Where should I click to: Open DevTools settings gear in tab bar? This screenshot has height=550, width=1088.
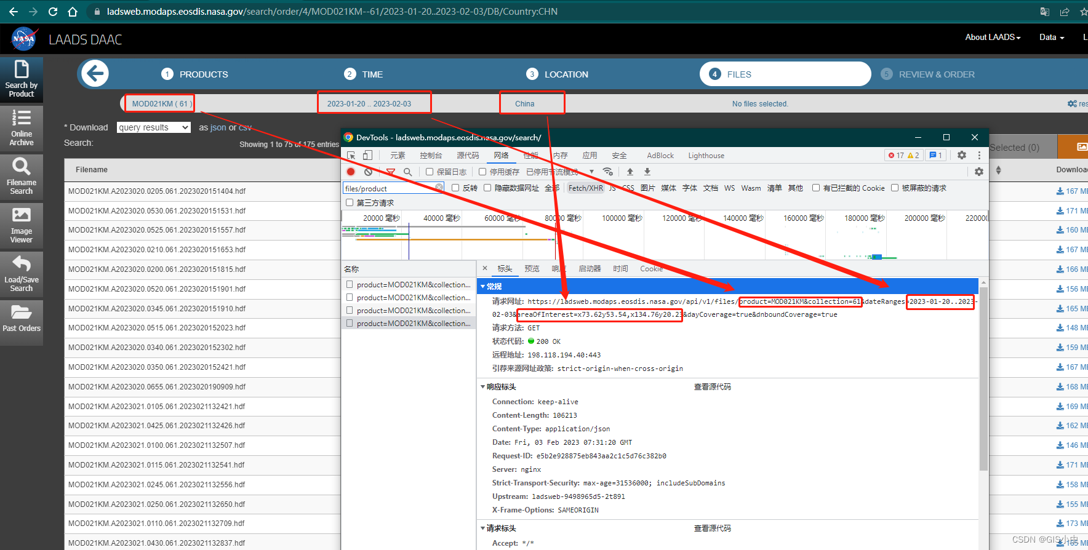[x=962, y=155]
